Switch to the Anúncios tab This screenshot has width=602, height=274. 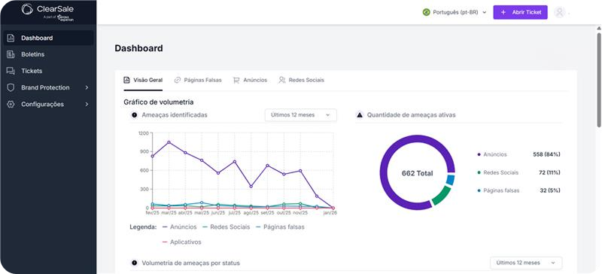click(251, 81)
